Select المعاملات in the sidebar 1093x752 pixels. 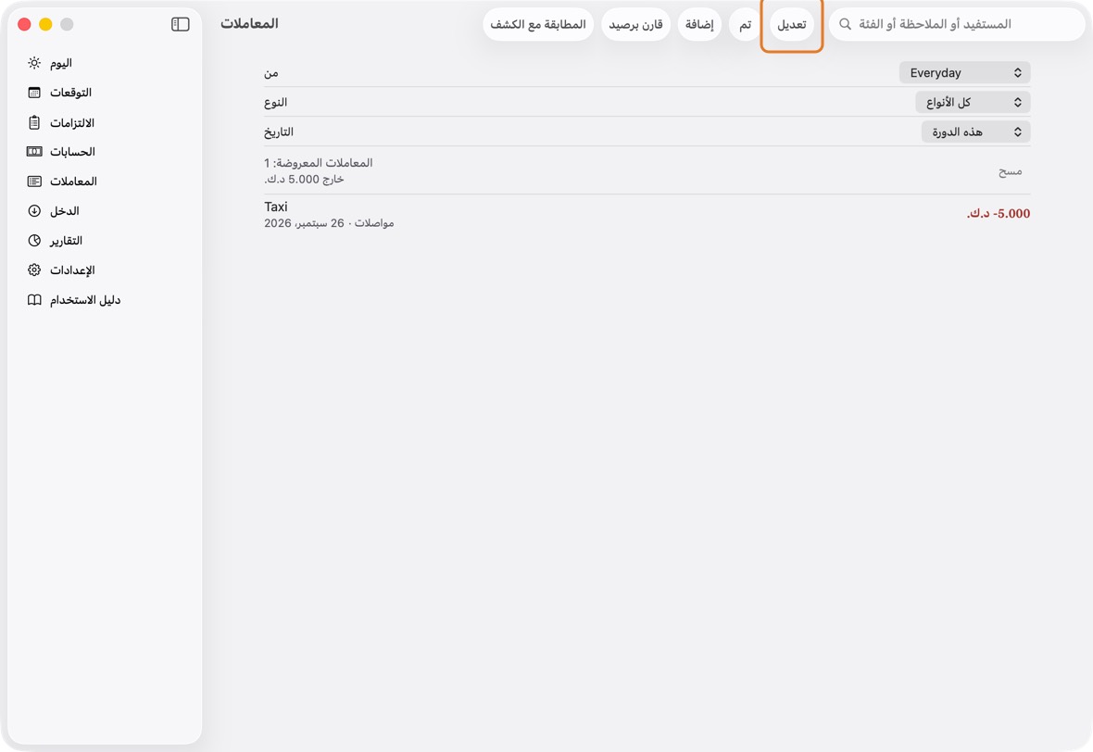[x=105, y=182]
